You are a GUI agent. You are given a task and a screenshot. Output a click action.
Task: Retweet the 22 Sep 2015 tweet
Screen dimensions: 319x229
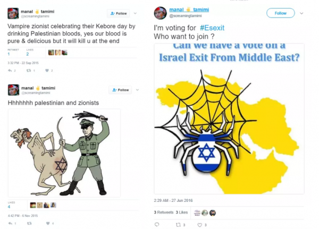click(29, 71)
